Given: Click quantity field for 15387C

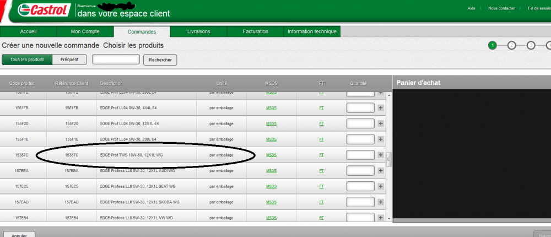Looking at the screenshot, I should point(360,155).
